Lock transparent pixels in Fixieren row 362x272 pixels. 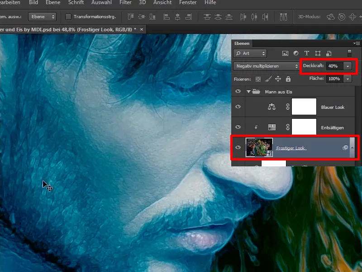point(258,79)
